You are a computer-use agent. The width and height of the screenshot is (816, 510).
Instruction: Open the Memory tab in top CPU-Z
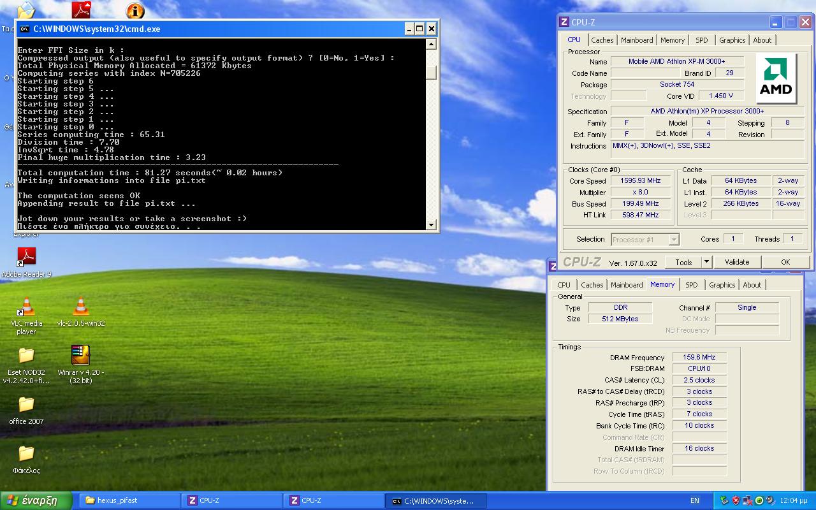click(673, 40)
